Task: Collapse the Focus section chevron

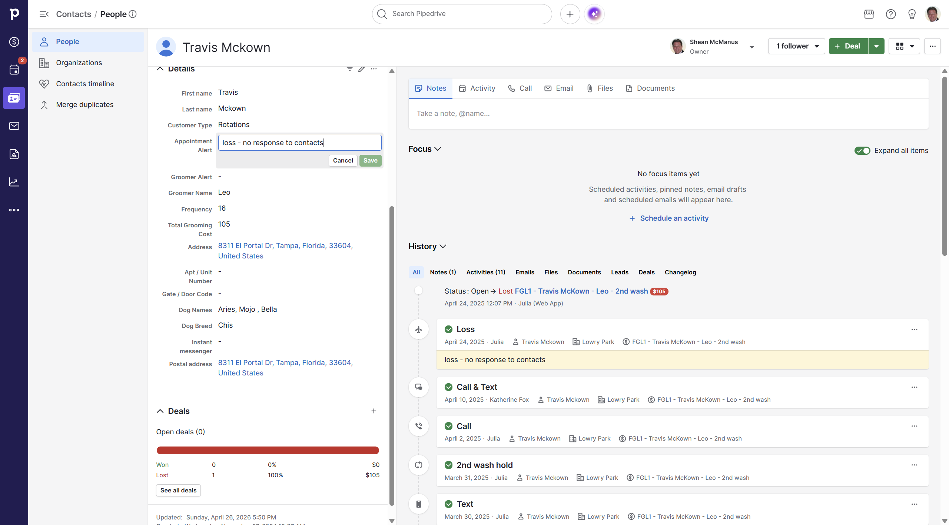Action: click(438, 149)
